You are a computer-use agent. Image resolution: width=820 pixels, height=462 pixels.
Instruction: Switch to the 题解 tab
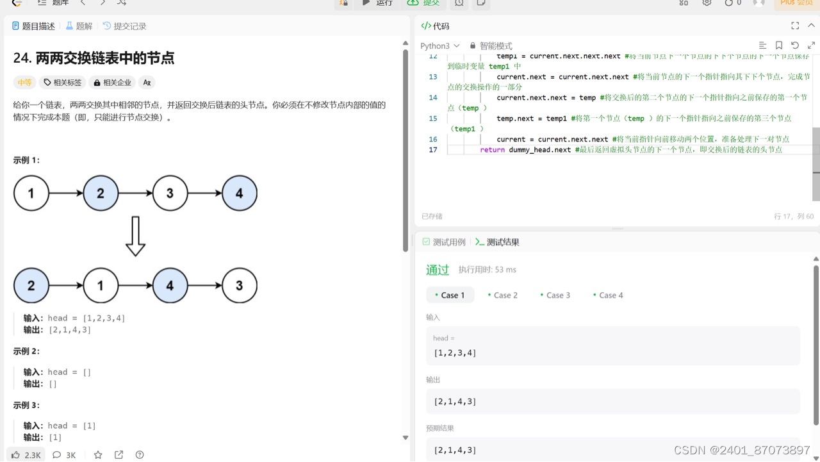pyautogui.click(x=79, y=26)
